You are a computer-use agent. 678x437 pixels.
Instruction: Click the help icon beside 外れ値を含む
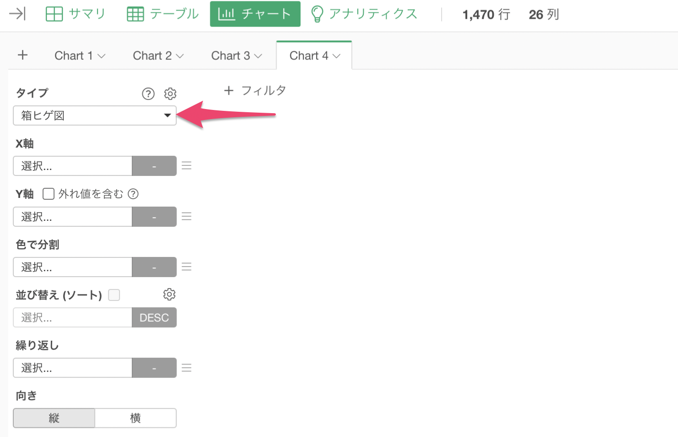133,194
